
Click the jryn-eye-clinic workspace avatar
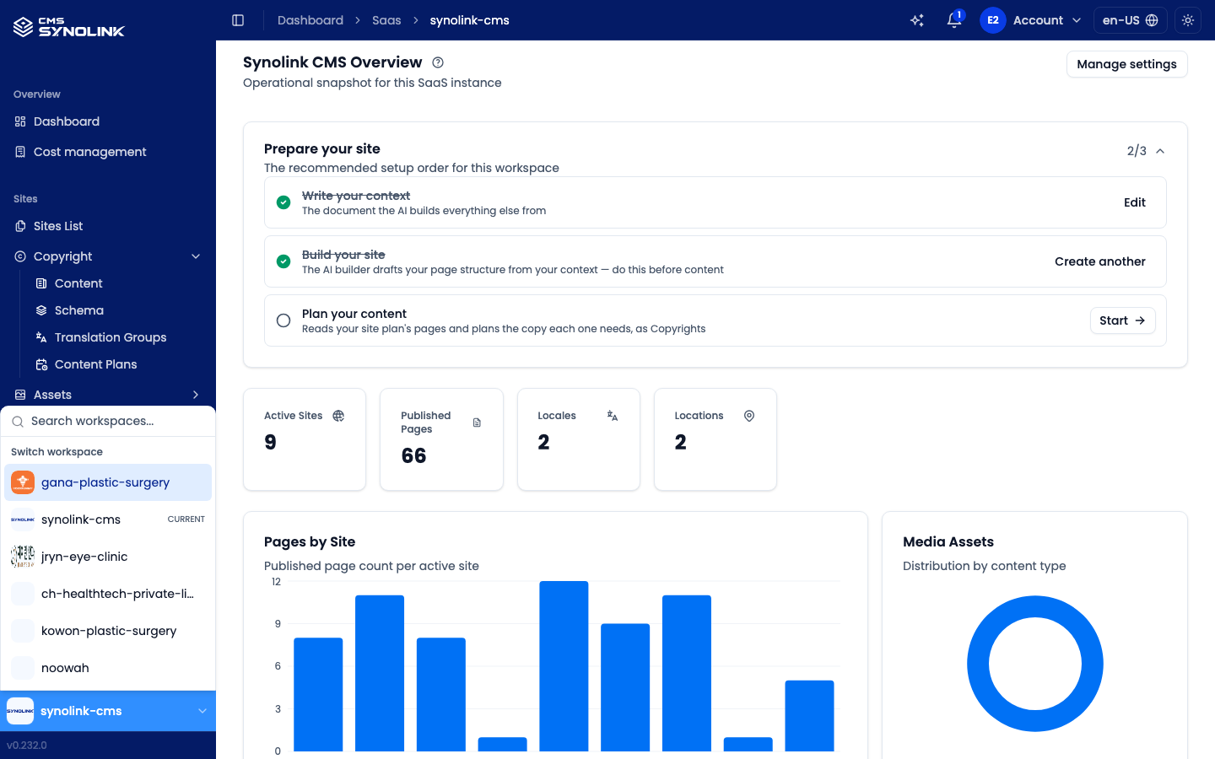click(x=23, y=557)
